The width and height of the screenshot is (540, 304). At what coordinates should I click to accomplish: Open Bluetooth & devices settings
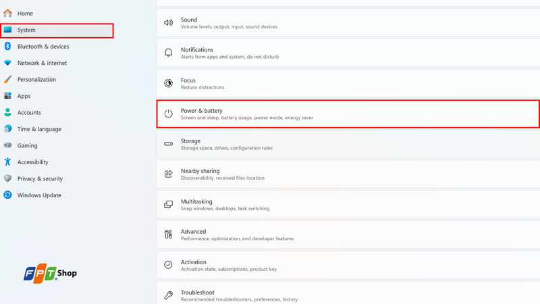click(x=43, y=46)
